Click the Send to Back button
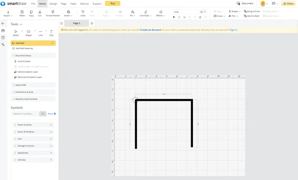 click(252, 16)
